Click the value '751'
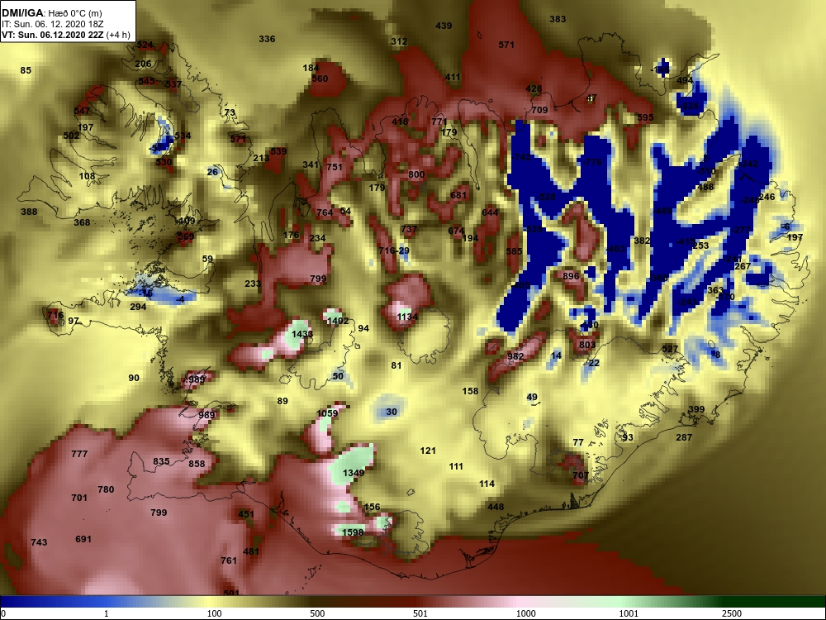 point(335,167)
